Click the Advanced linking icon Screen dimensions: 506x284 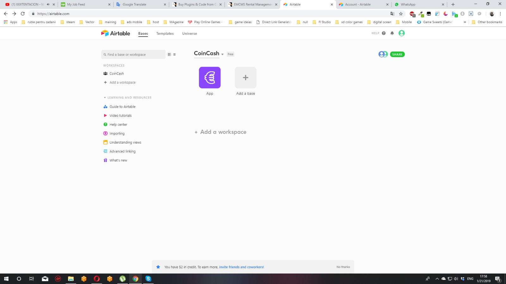[105, 151]
